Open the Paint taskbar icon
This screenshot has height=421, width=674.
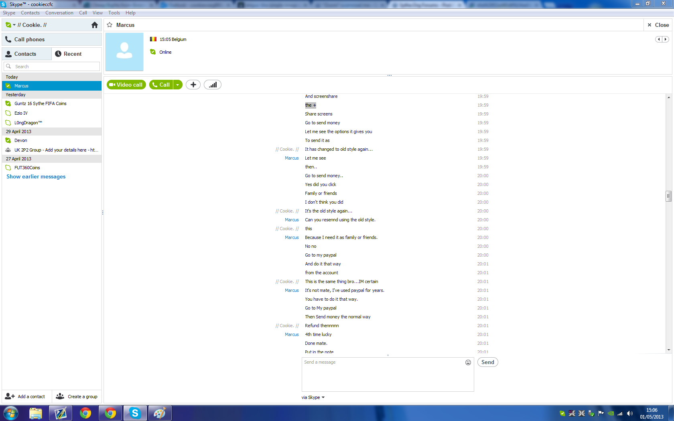(160, 413)
